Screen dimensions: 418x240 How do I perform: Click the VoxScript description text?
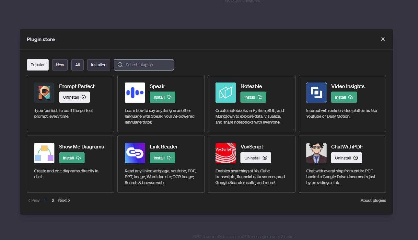250,177
